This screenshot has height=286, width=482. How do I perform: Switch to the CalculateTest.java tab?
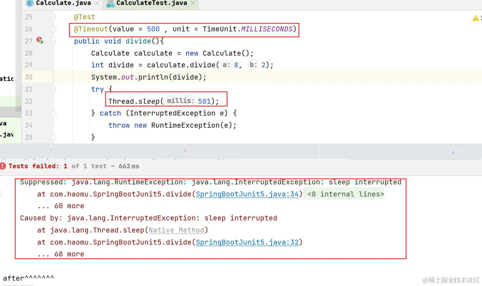[151, 4]
